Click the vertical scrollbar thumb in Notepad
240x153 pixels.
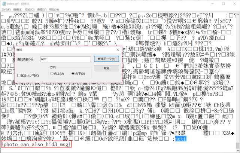(237, 146)
